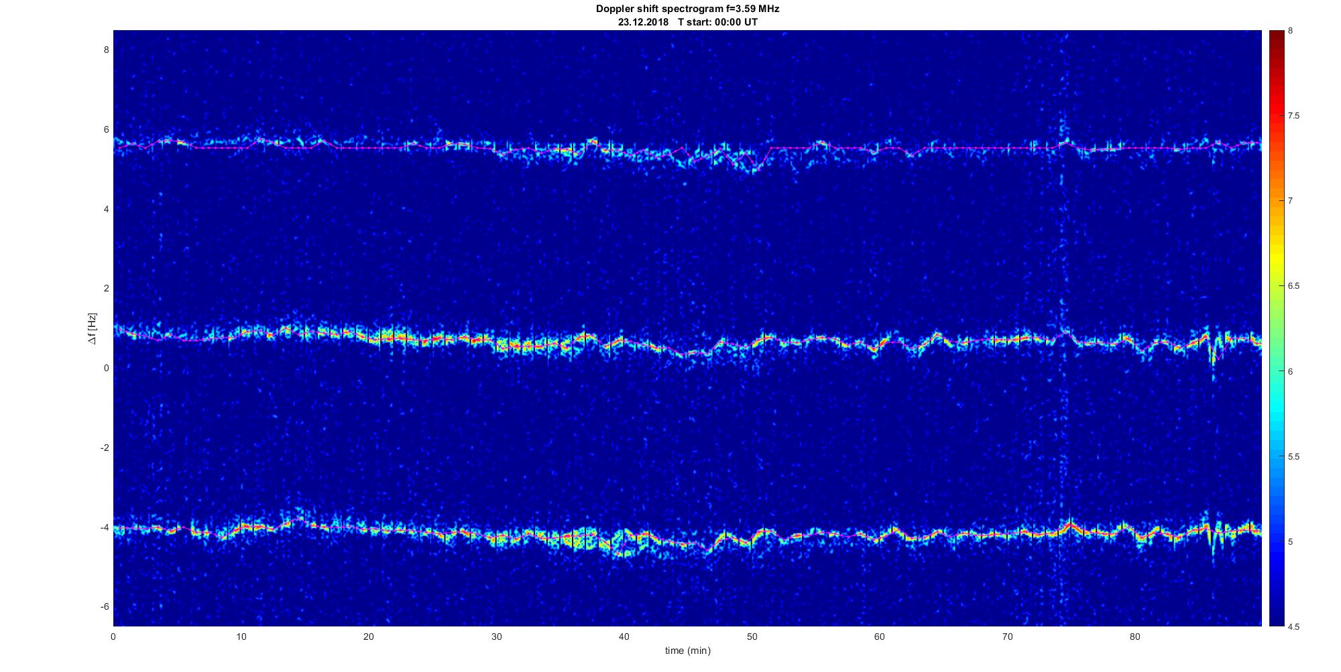Click the subtitle "23.12.2018 T start: 00:00 UT"
The width and height of the screenshot is (1341, 672).
point(687,22)
